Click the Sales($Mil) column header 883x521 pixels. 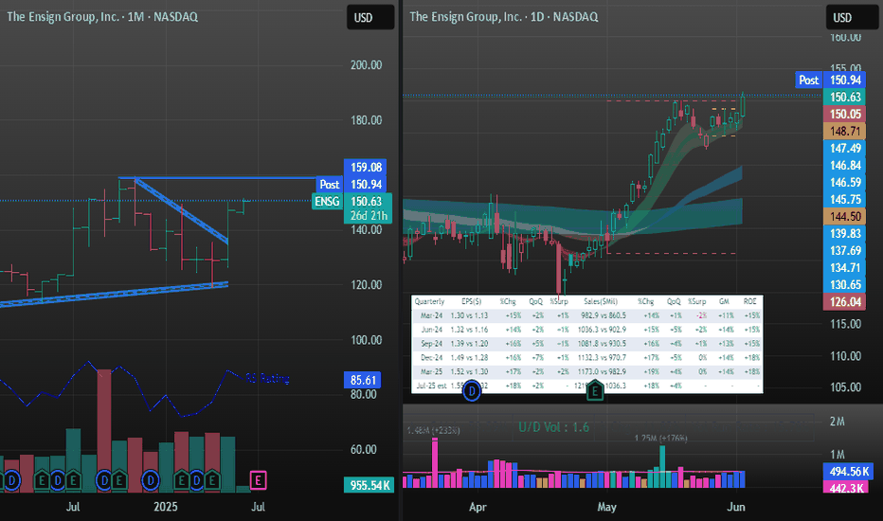click(x=601, y=302)
